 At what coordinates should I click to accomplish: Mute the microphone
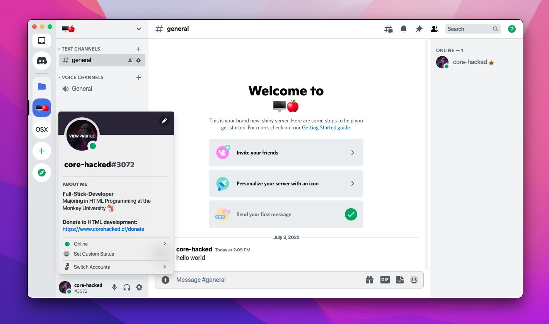coord(114,287)
